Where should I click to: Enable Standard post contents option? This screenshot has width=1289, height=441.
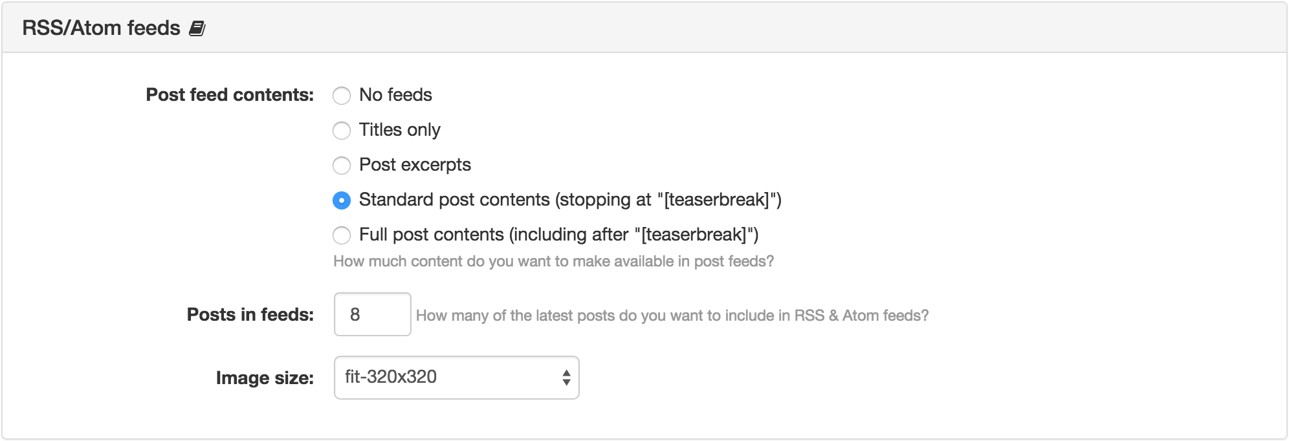(x=342, y=200)
